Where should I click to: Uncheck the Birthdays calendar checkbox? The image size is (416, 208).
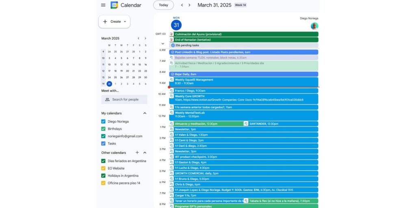(x=103, y=129)
